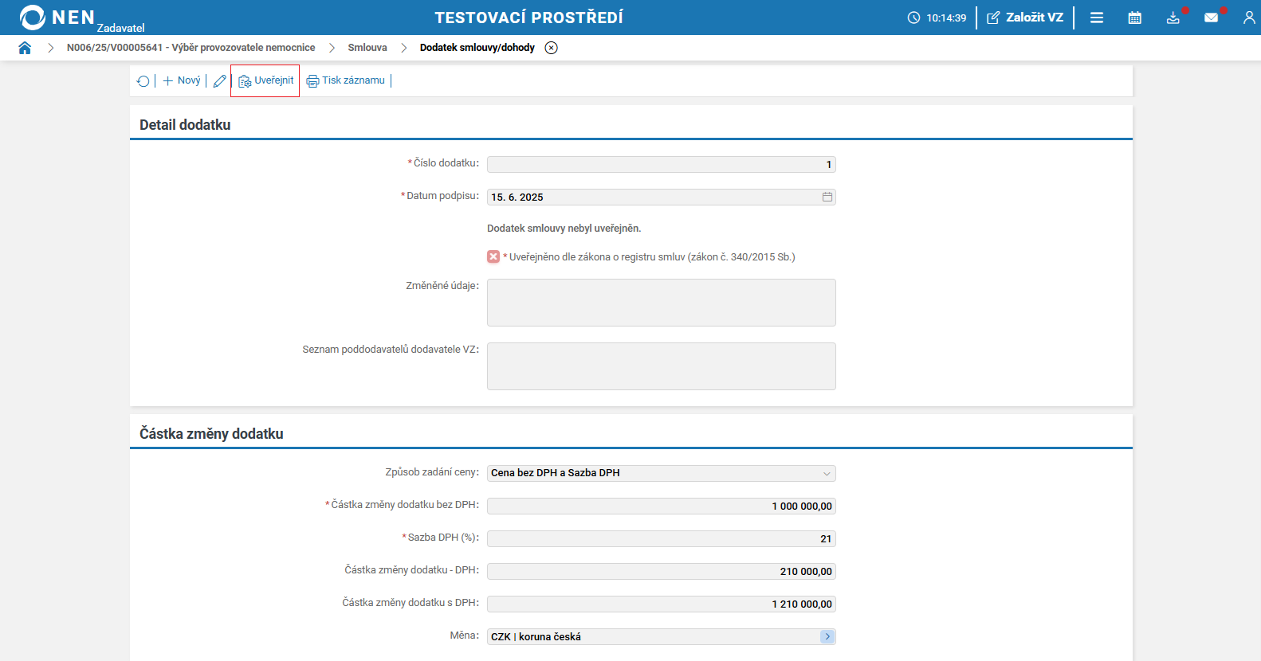
Task: Go to the home page icon
Action: pyautogui.click(x=25, y=48)
